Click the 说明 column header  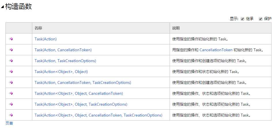[x=176, y=28]
